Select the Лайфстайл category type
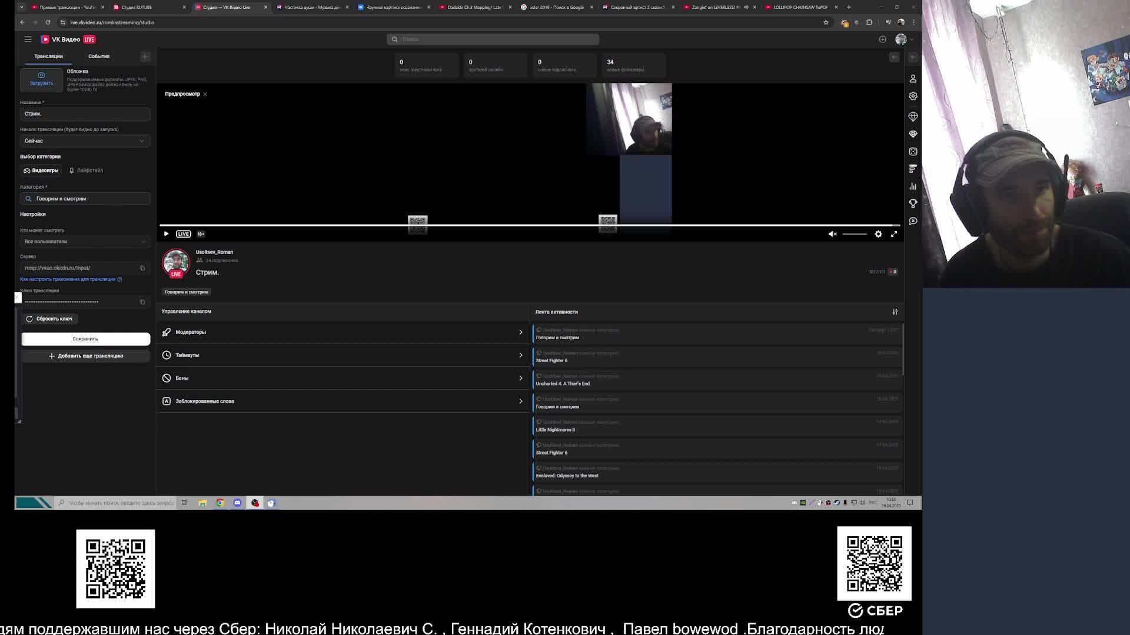Screen dimensions: 1130x635 86,171
